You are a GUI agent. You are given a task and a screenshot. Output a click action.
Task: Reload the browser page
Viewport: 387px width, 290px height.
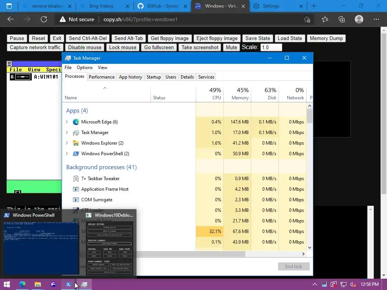pyautogui.click(x=44, y=19)
